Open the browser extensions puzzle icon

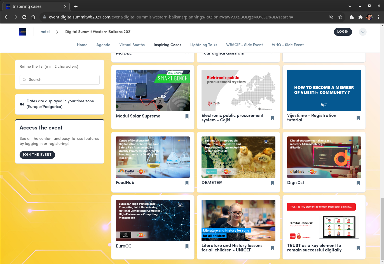coord(360,17)
